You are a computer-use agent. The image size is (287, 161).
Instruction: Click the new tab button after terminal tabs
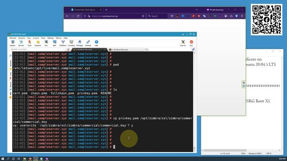[x=147, y=50]
